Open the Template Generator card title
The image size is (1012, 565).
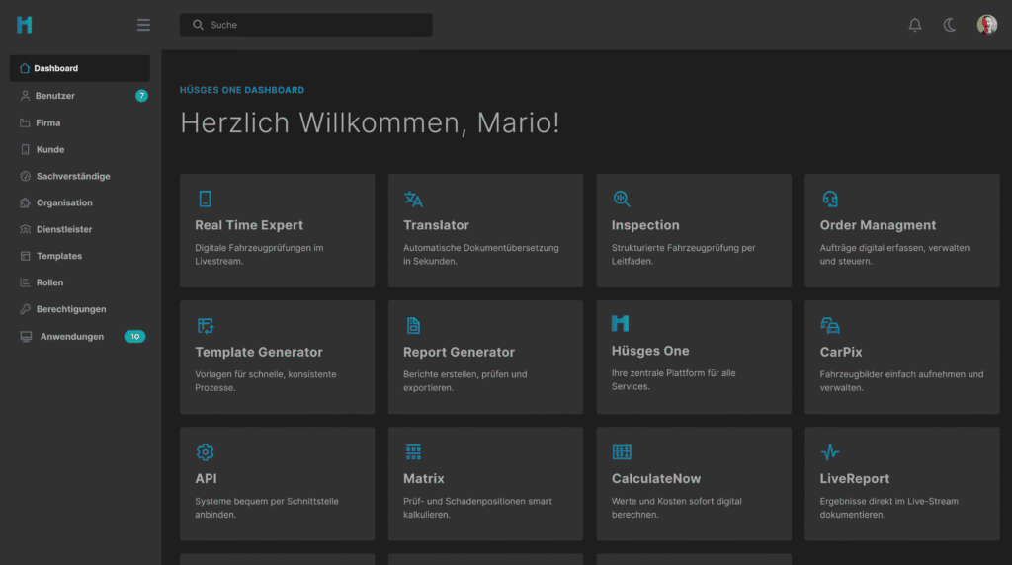pos(259,352)
